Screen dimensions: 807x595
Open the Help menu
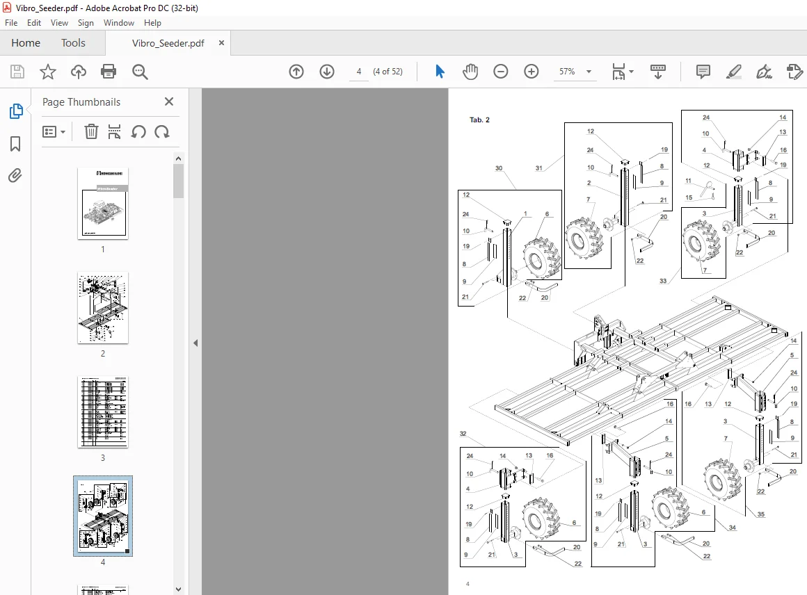152,23
